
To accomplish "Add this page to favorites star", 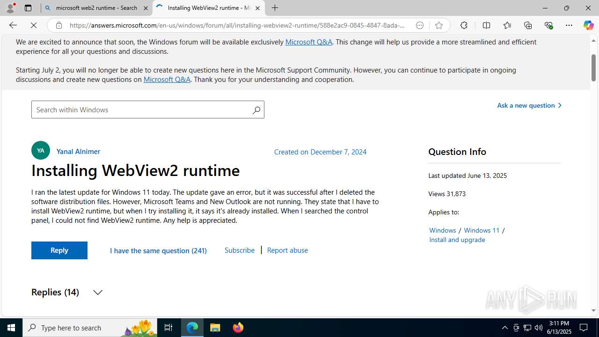I will click(x=438, y=25).
